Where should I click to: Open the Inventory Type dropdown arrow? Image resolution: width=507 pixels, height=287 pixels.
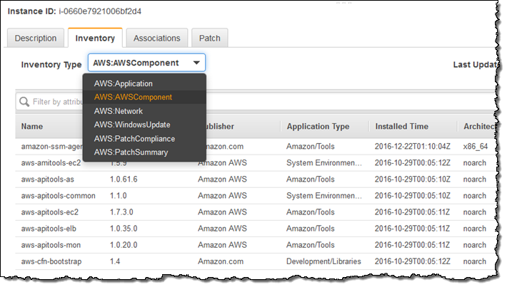[196, 63]
